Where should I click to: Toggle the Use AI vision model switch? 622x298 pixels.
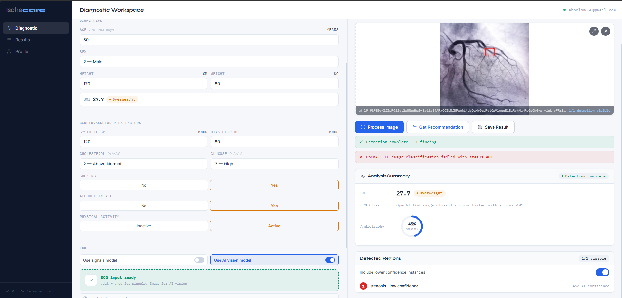330,260
